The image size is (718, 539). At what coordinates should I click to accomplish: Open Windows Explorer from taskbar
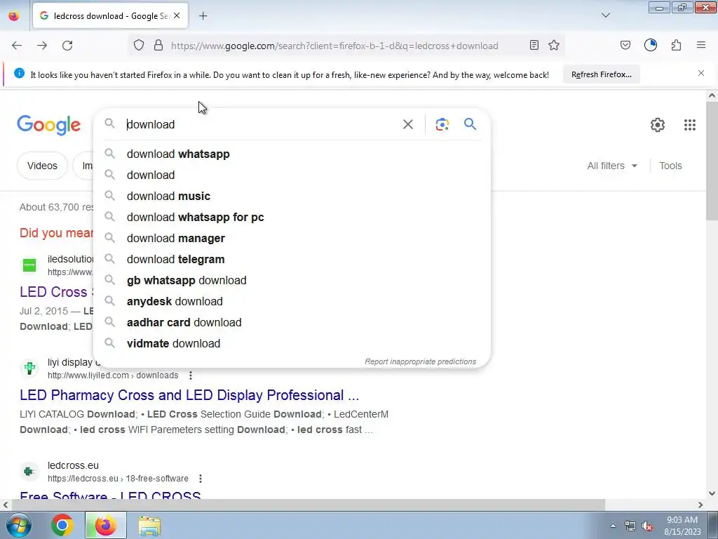[x=149, y=525]
